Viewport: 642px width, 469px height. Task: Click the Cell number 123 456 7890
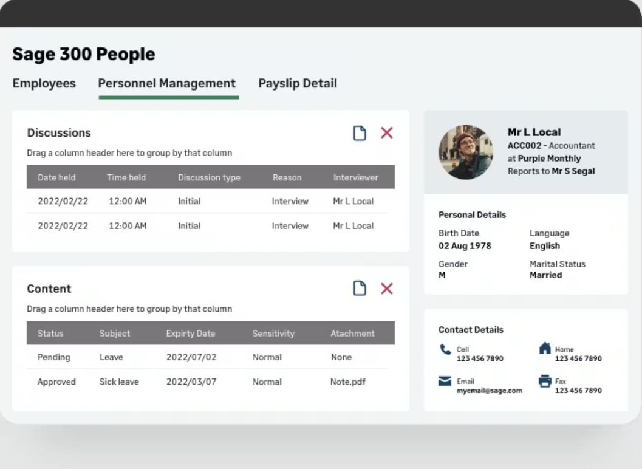(480, 359)
